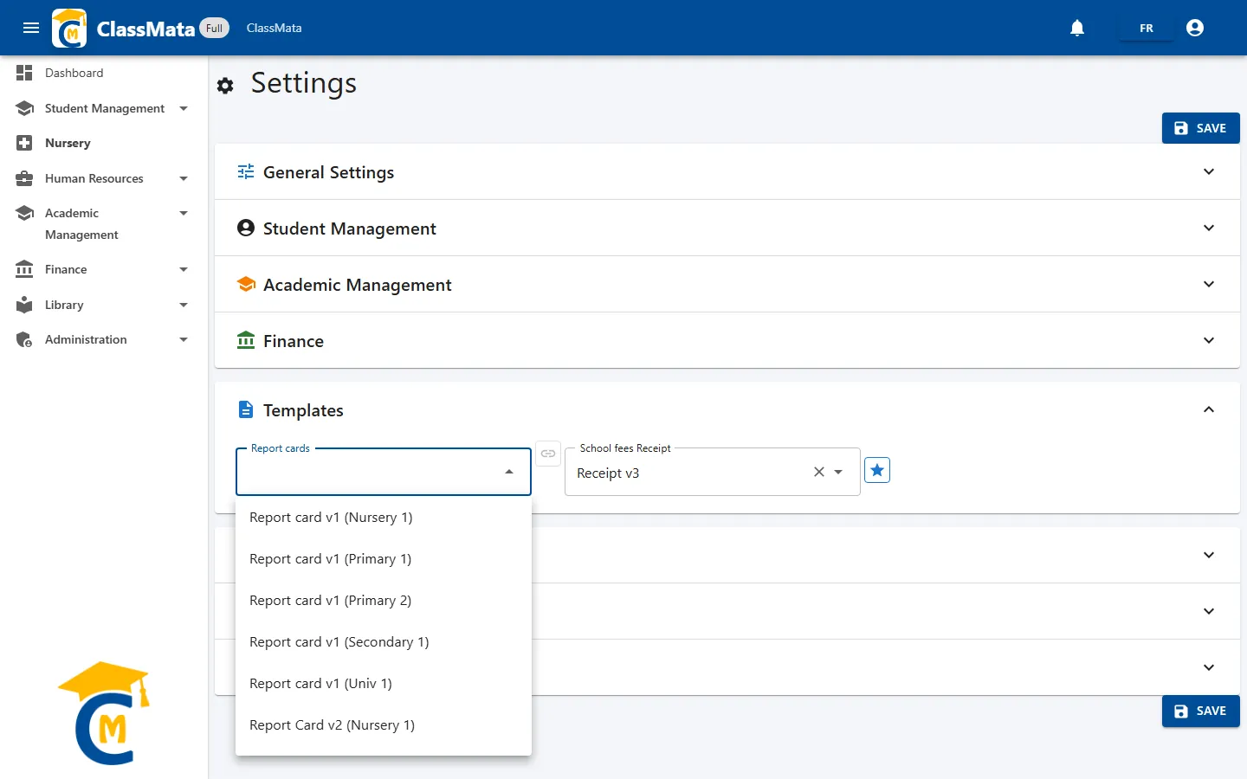Choose Report card v1 (Primary 2)
The image size is (1247, 779).
(x=384, y=601)
